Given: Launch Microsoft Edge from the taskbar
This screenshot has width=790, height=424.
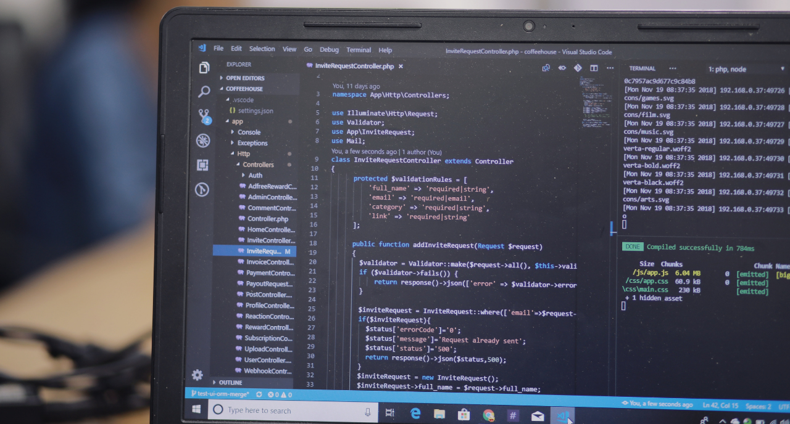Looking at the screenshot, I should coord(415,412).
